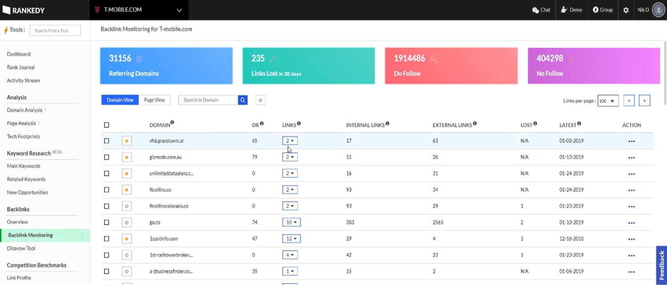Image resolution: width=667 pixels, height=285 pixels.
Task: Expand the 4 links dropdown for 1st-celltowerbroker
Action: point(290,255)
